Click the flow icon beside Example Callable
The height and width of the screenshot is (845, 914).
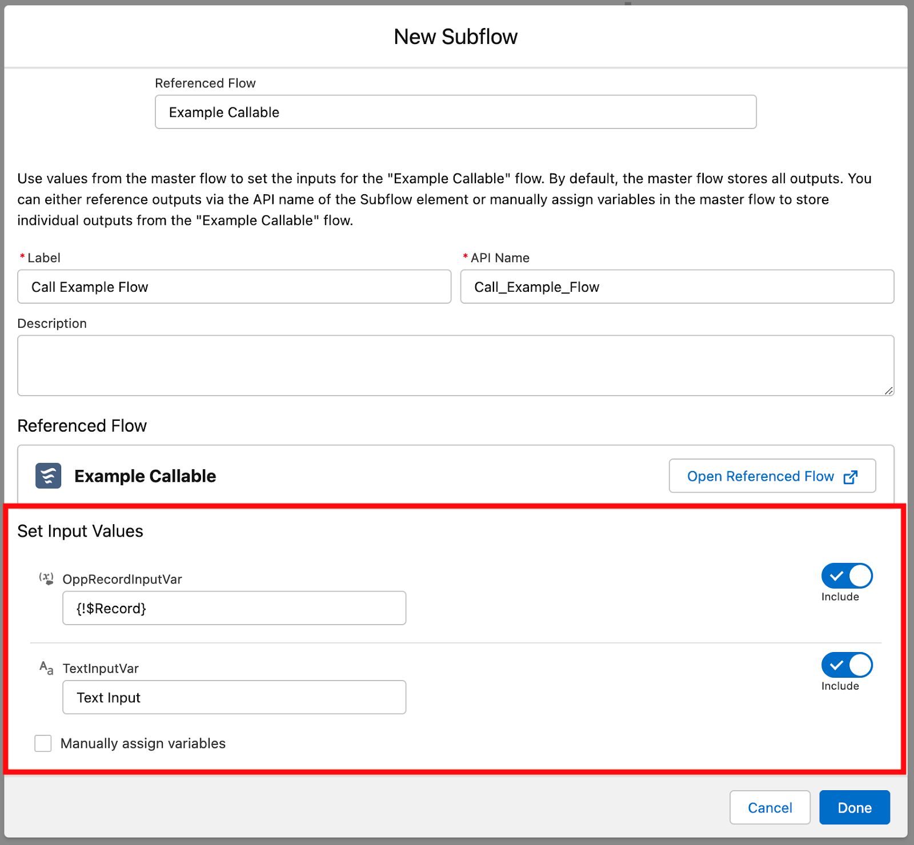[48, 476]
